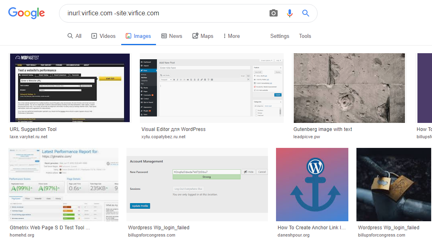Click the leadpicve.pw source link

point(307,137)
